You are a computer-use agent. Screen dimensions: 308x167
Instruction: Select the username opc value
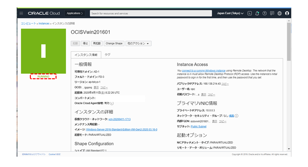tap(193, 89)
